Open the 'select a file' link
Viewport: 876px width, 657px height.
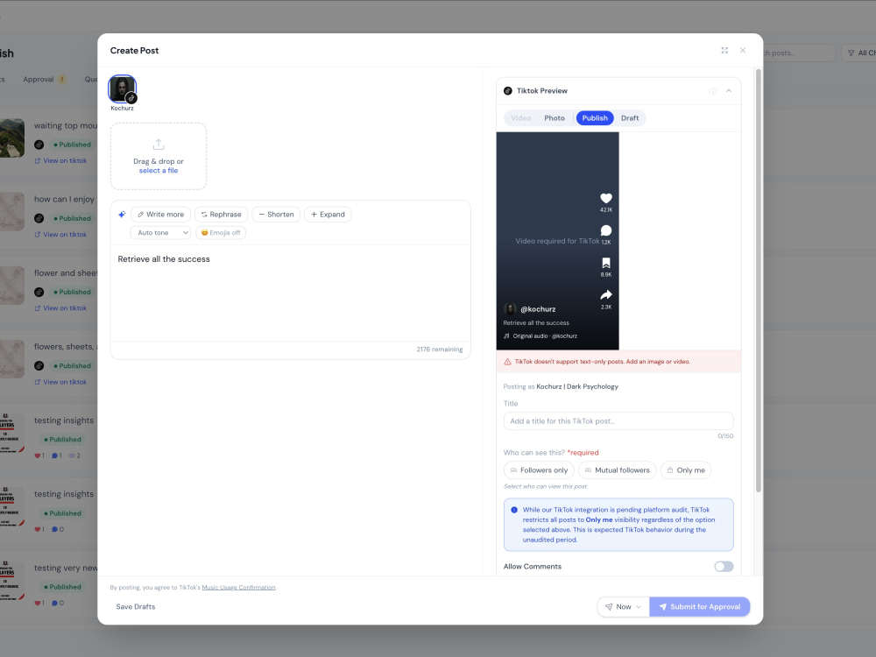(x=159, y=171)
